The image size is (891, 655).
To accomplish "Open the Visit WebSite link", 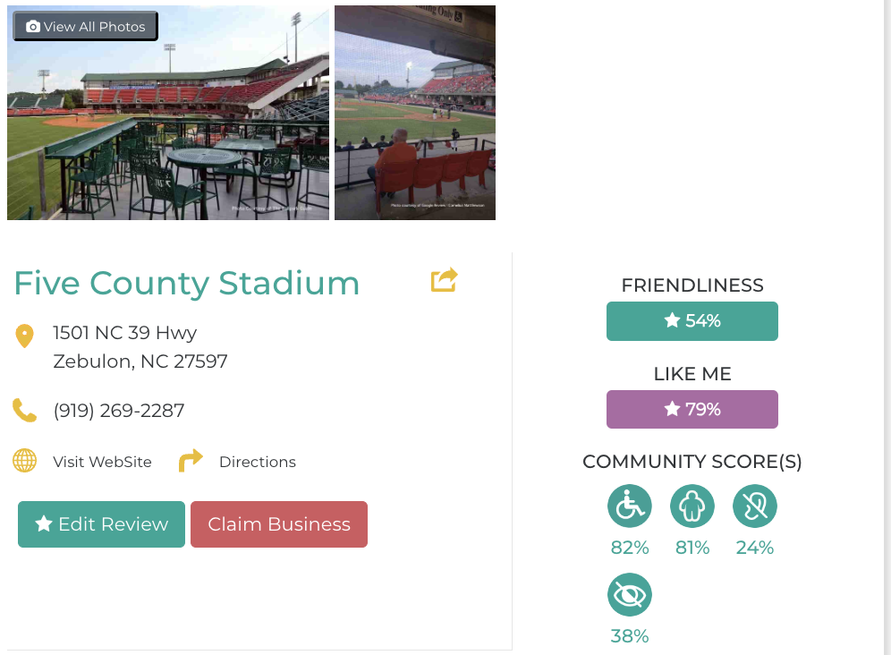I will coord(102,462).
